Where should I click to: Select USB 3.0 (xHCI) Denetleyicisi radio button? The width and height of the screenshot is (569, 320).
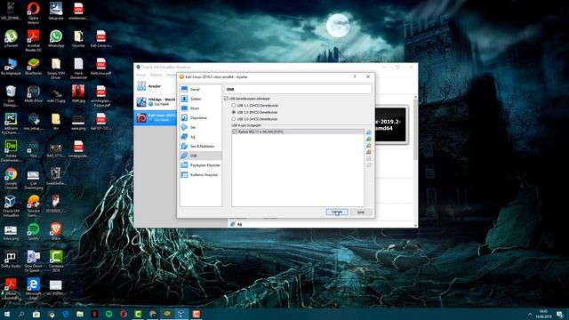234,119
